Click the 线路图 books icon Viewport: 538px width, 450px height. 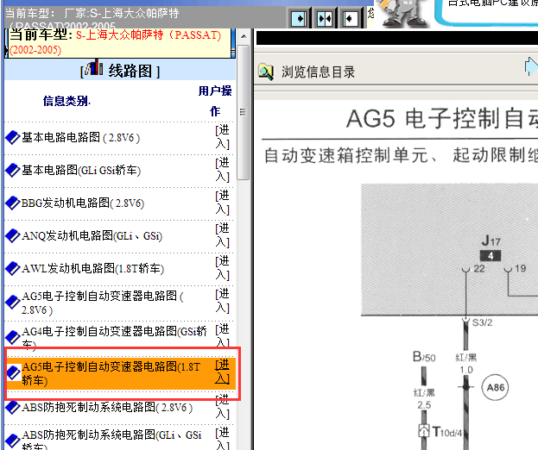[x=94, y=67]
